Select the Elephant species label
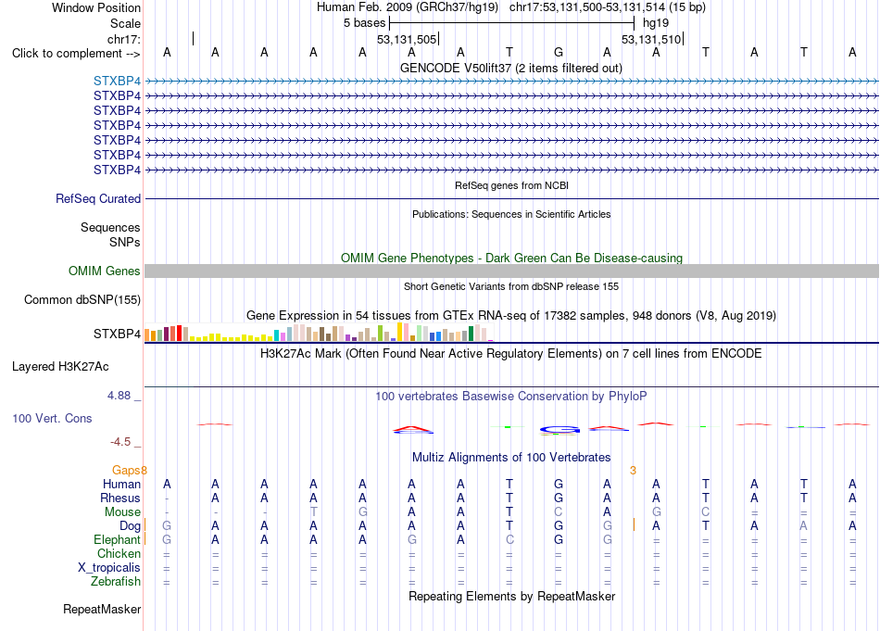Screen dimensions: 880x631 pyautogui.click(x=117, y=539)
